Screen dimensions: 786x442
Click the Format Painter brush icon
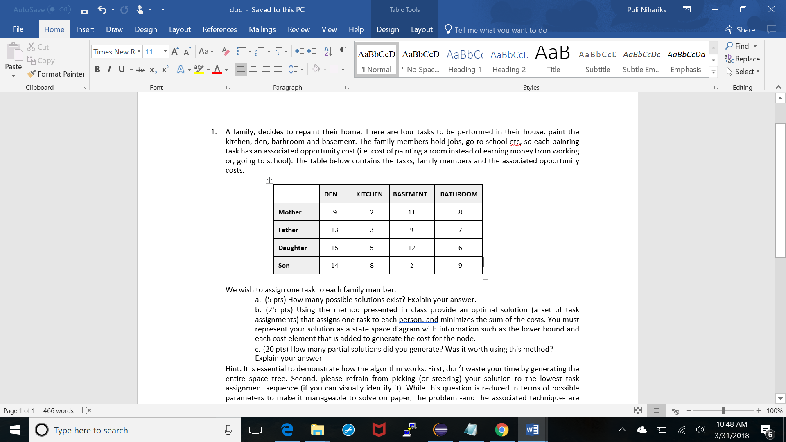pos(32,74)
